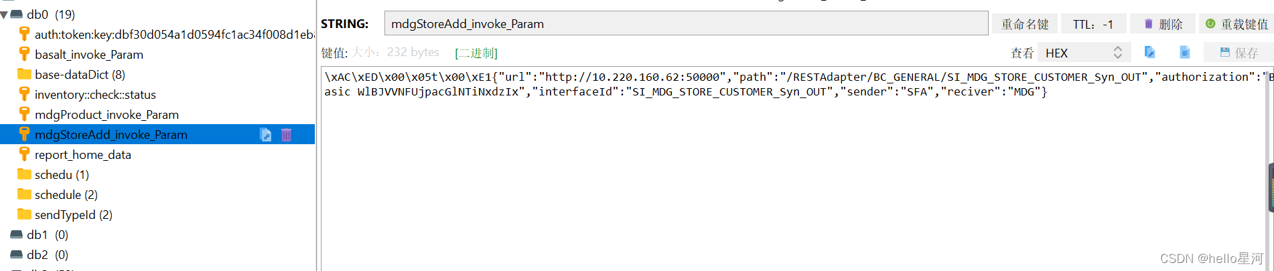Click the 重命名键 rename key button

(1025, 24)
